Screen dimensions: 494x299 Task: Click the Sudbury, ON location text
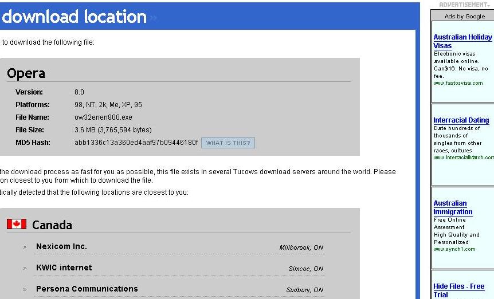pyautogui.click(x=305, y=290)
